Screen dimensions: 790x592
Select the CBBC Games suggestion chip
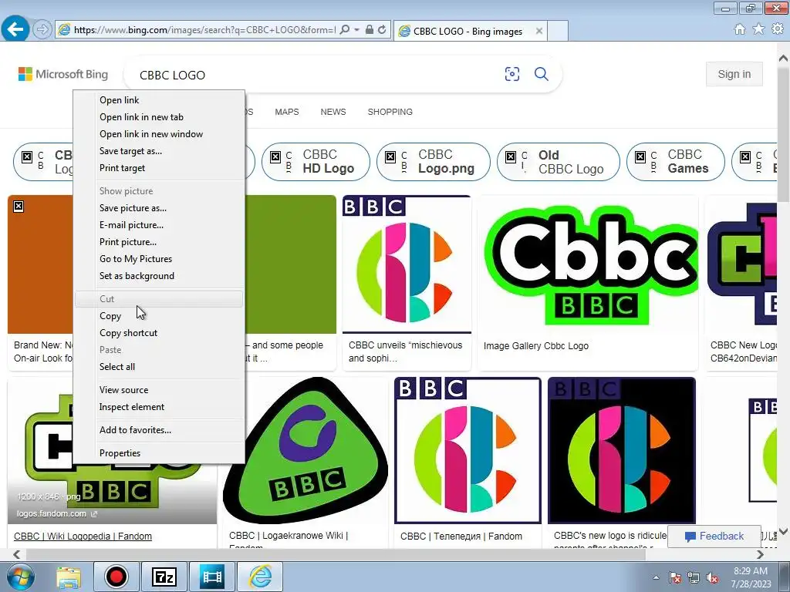coord(676,162)
